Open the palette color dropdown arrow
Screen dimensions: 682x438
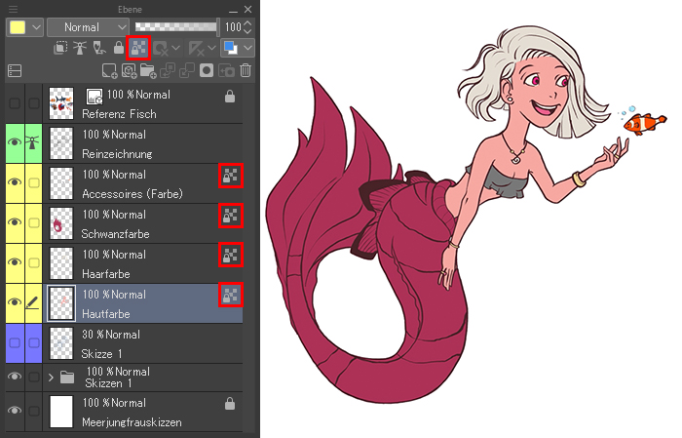tap(37, 27)
